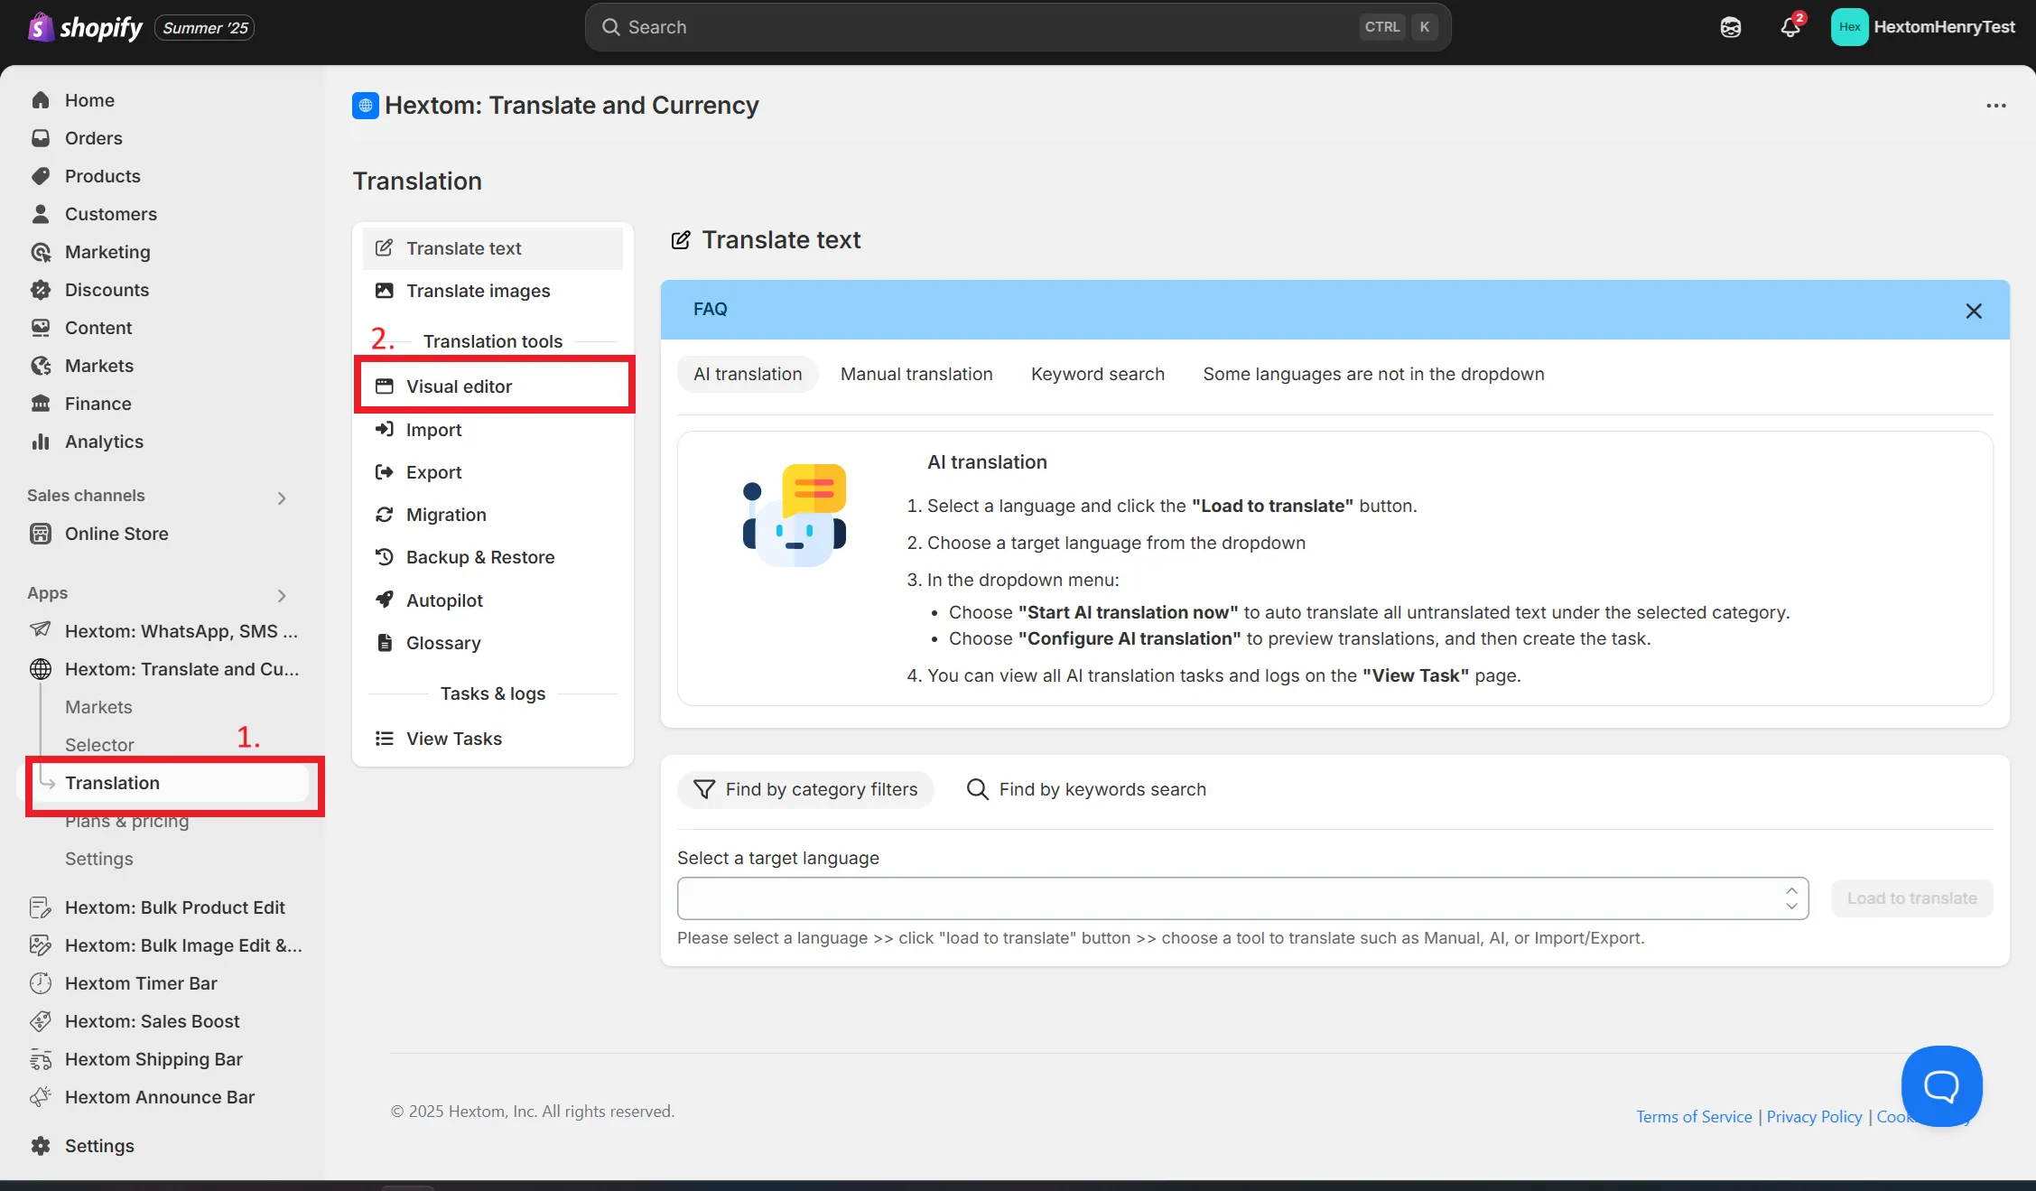This screenshot has width=2036, height=1191.
Task: Open Markets under Hextom Translate app
Action: (98, 707)
